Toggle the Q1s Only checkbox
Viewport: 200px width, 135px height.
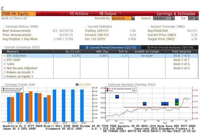coord(77,85)
